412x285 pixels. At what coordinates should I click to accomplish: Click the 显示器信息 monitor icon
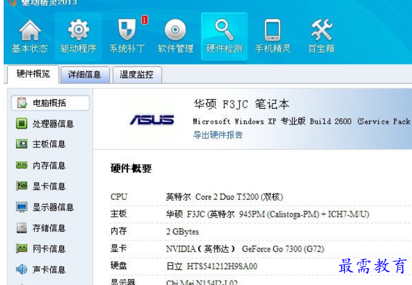22,207
